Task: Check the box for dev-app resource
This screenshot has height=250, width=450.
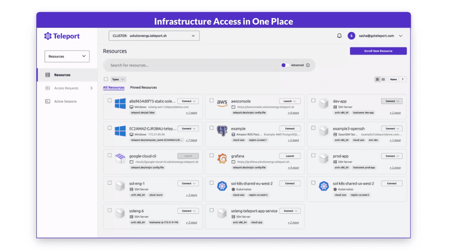Action: point(313,100)
